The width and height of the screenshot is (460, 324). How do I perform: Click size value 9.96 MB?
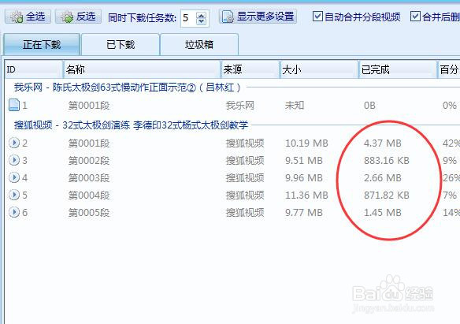pyautogui.click(x=304, y=178)
